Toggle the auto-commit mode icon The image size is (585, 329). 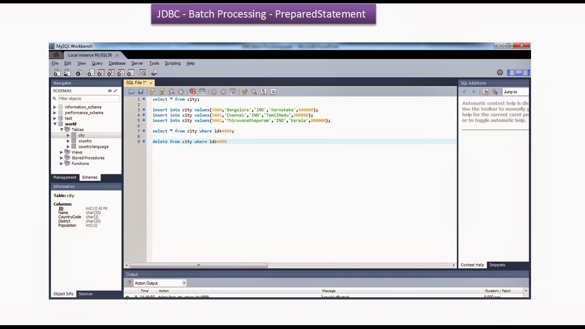233,92
